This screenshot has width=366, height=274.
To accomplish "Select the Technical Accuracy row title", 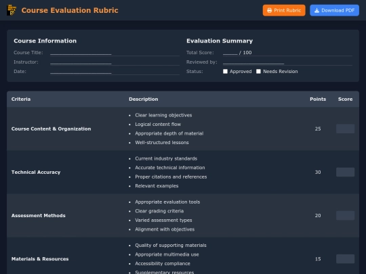I will pyautogui.click(x=36, y=173).
